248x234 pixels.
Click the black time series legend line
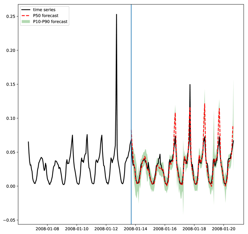(x=26, y=10)
